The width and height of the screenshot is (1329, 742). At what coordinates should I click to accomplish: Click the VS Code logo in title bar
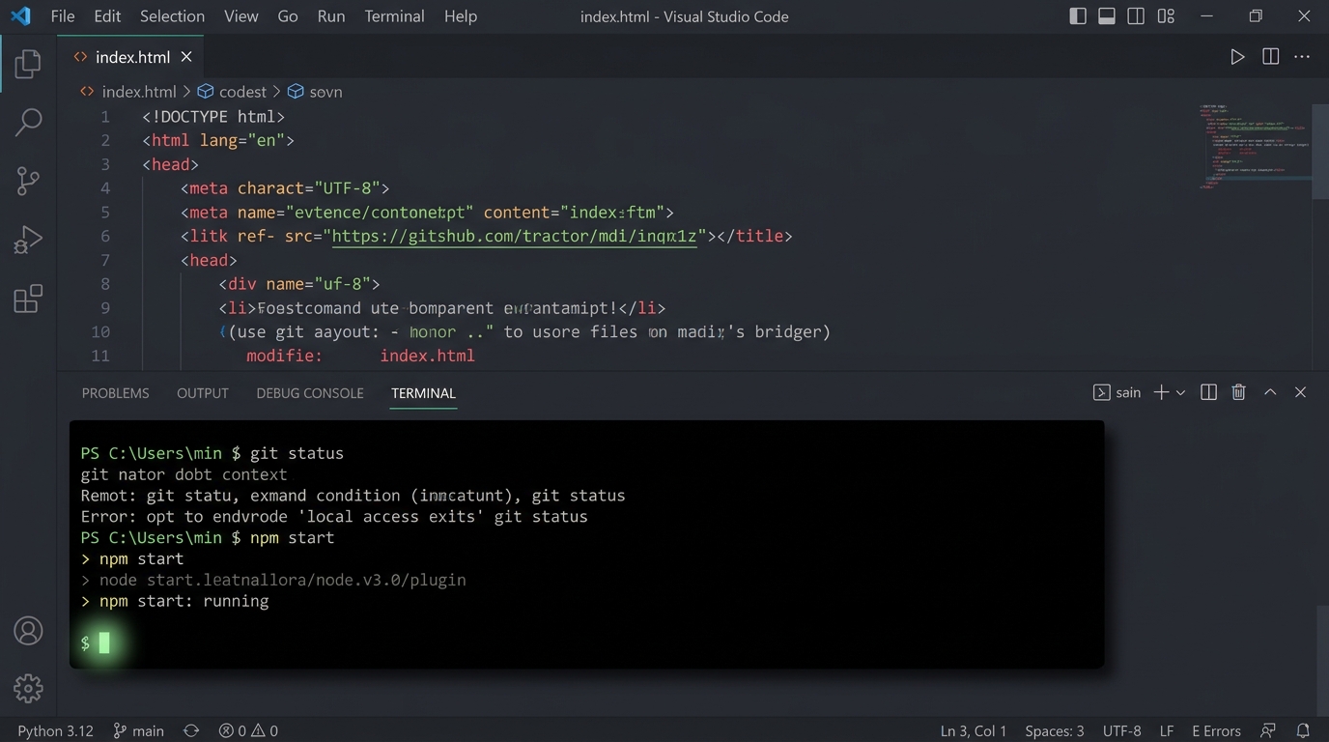coord(20,16)
